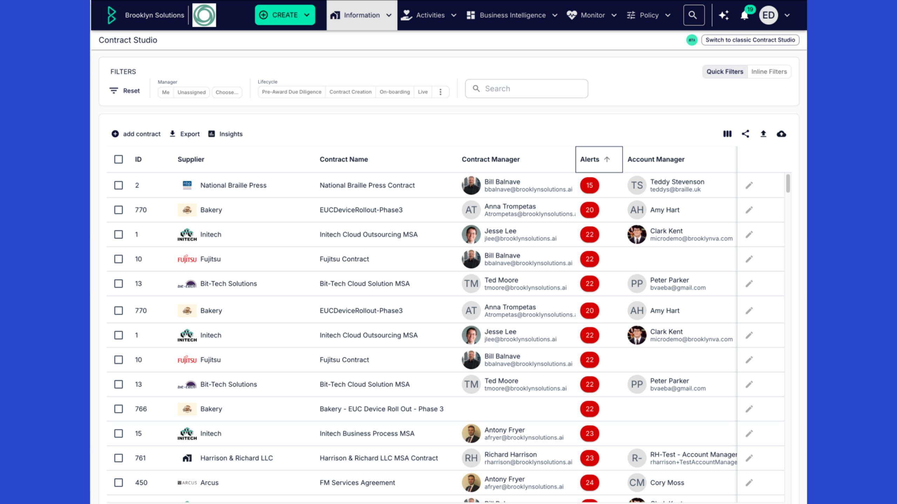Click the green circular tenant logo
897x504 pixels.
tap(204, 15)
